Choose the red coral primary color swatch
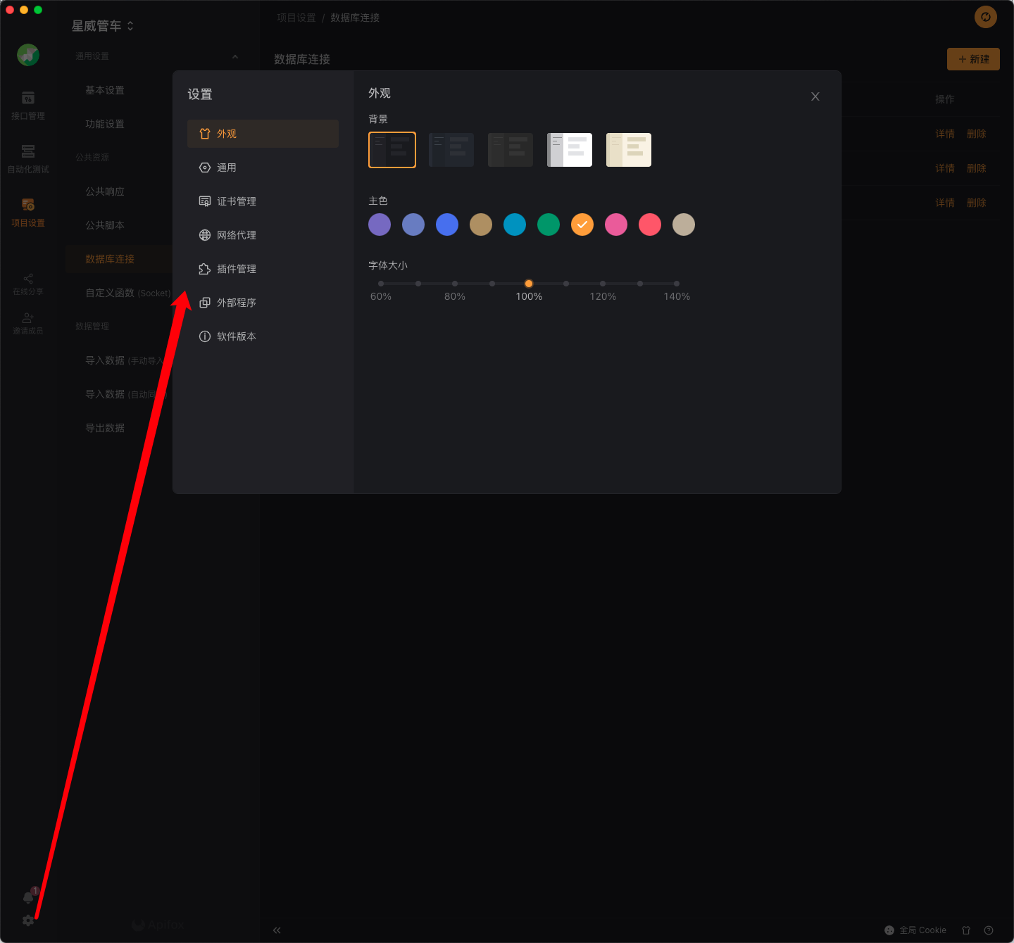 pyautogui.click(x=650, y=224)
